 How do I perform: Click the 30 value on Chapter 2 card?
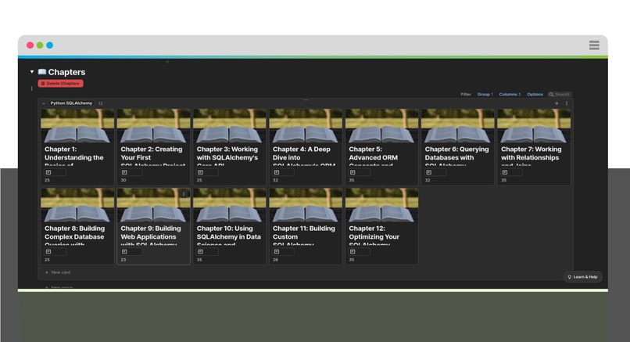(123, 180)
